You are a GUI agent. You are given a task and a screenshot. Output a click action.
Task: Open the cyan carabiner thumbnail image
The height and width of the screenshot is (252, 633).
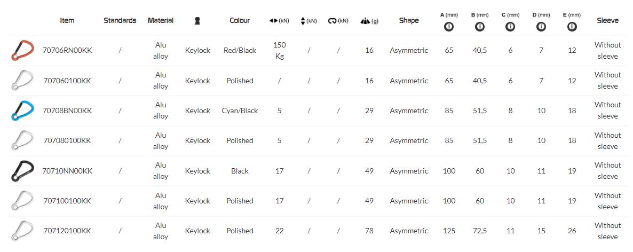pyautogui.click(x=21, y=111)
